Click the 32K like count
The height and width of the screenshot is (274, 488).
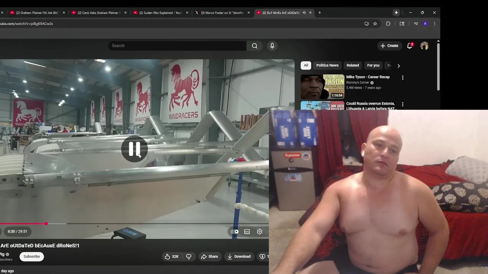pos(175,256)
